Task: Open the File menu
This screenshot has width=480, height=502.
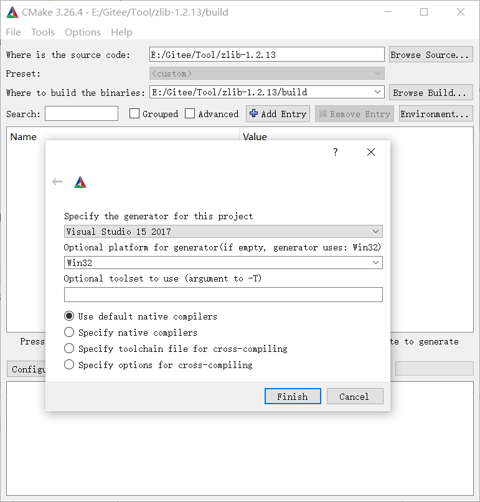Action: click(14, 32)
